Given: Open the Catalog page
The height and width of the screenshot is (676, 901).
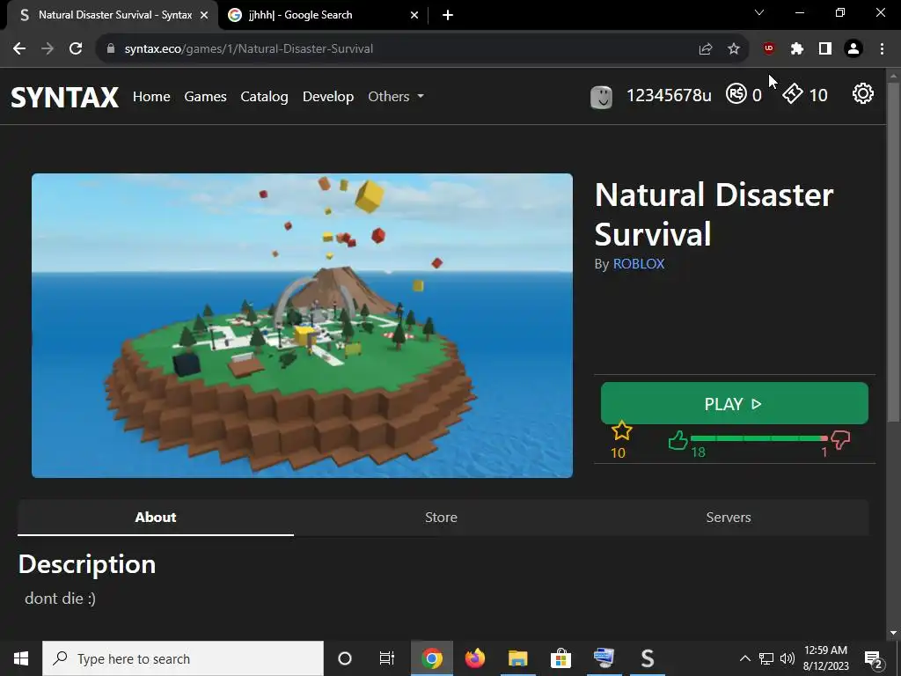Looking at the screenshot, I should click(x=264, y=97).
